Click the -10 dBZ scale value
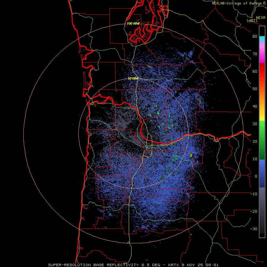 coord(254,194)
